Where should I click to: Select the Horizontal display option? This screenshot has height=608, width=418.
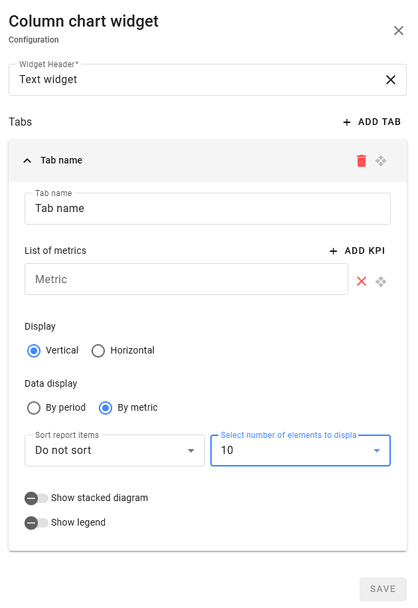(98, 351)
